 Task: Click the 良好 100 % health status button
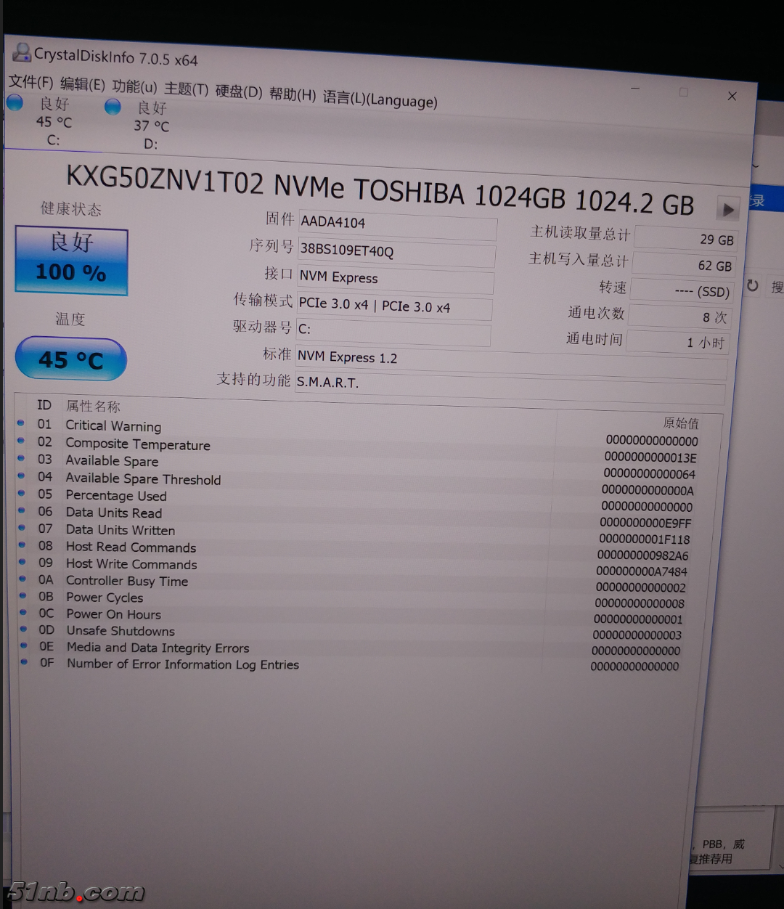point(71,260)
